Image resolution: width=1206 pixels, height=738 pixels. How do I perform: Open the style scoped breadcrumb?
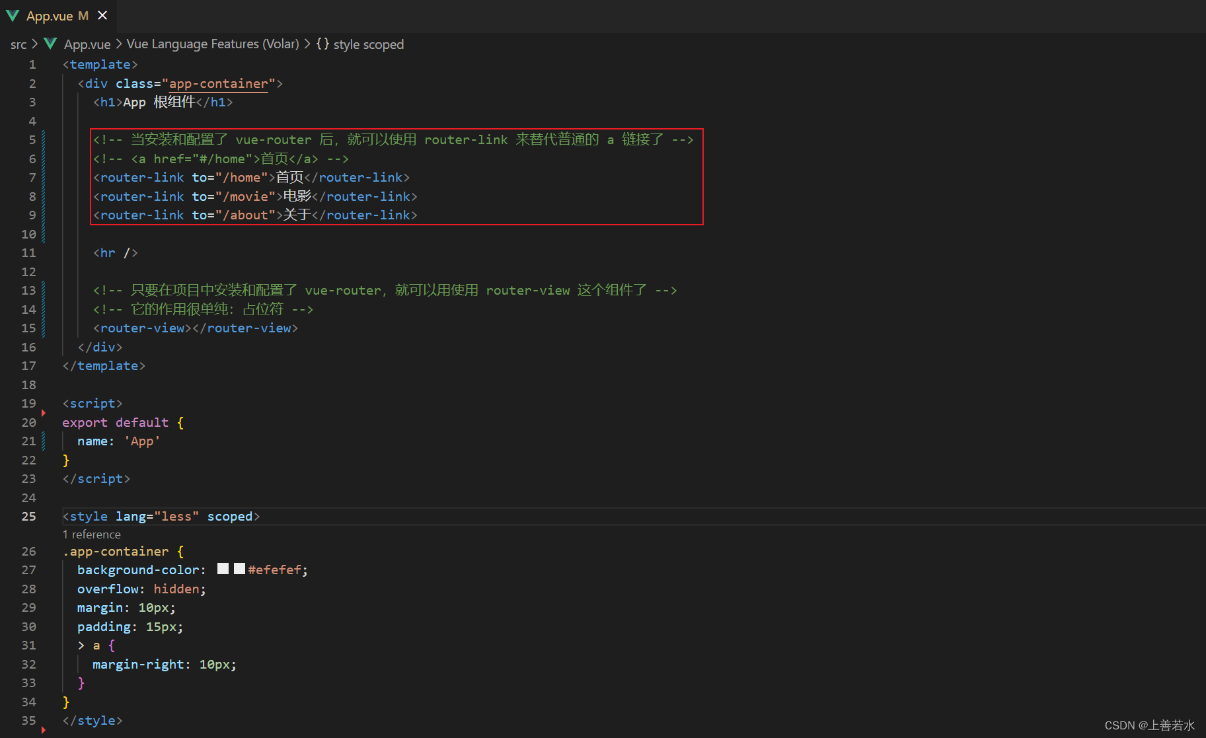(368, 44)
